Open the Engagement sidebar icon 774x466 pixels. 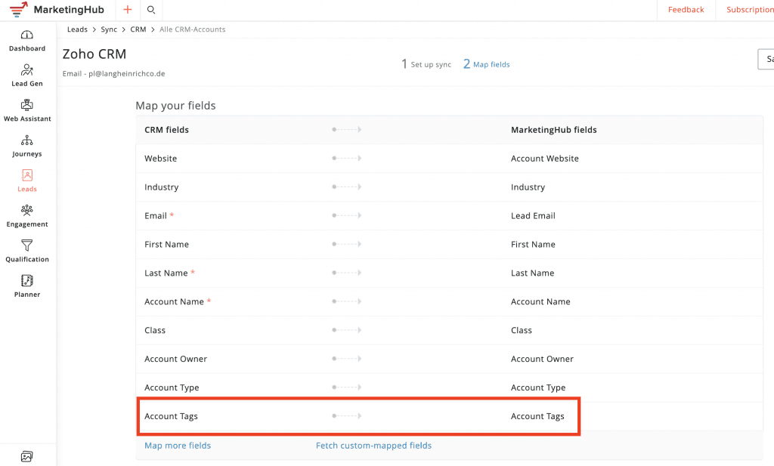27,211
